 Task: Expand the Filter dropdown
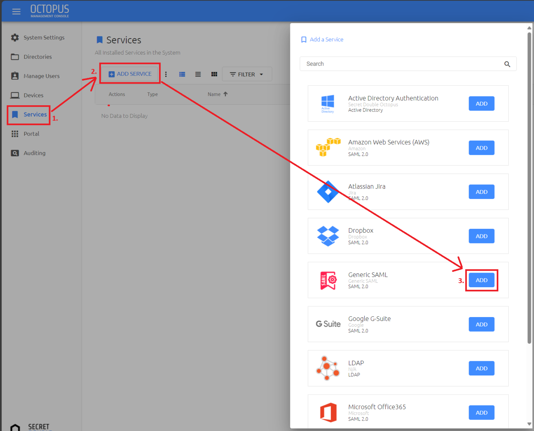pyautogui.click(x=247, y=74)
